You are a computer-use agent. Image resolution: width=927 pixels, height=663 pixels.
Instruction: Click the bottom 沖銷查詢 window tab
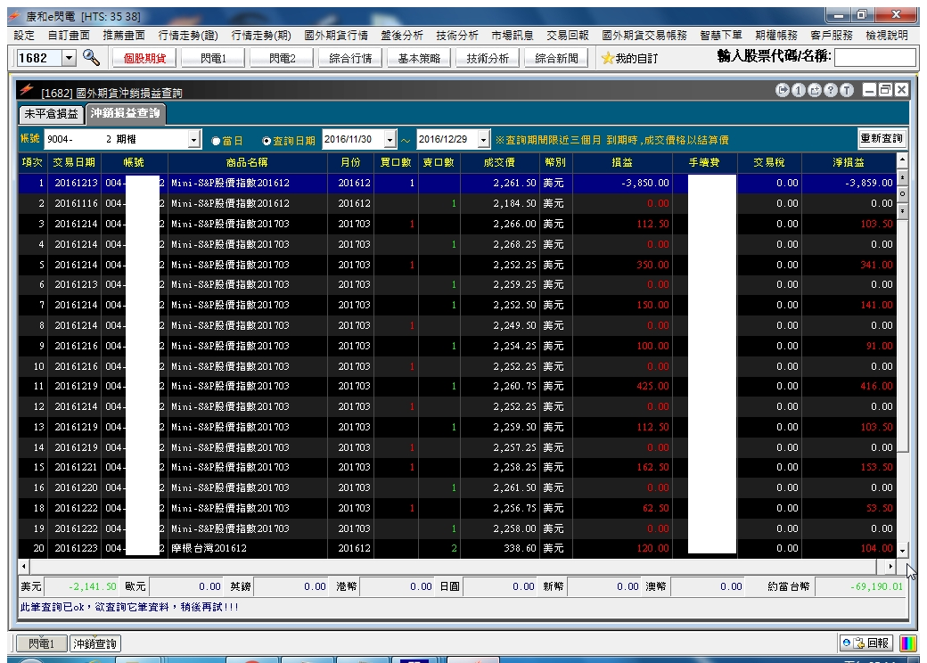tap(95, 643)
